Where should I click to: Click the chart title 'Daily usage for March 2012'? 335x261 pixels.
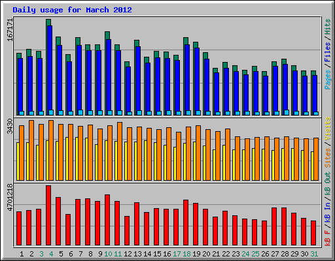coord(72,10)
